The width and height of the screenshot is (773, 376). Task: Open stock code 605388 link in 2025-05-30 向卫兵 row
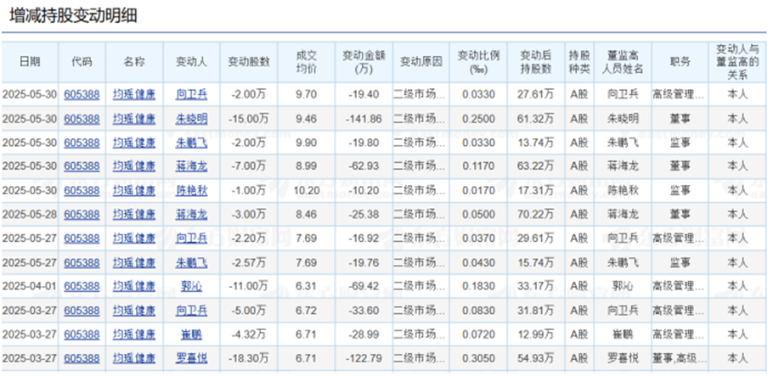click(x=82, y=94)
